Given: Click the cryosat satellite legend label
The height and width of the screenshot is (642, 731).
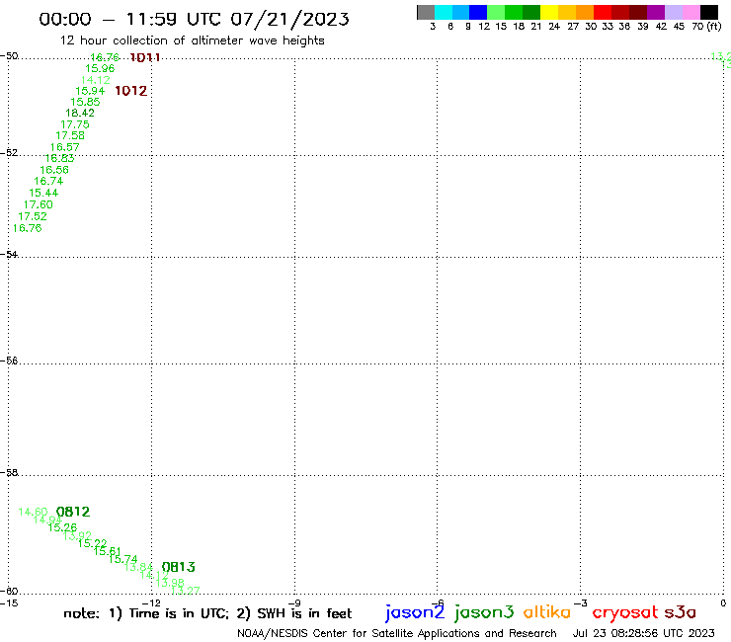Looking at the screenshot, I should 625,613.
